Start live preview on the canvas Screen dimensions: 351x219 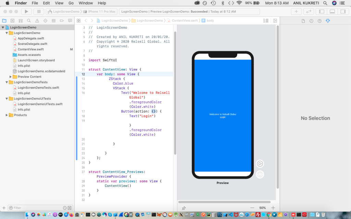pyautogui.click(x=260, y=164)
